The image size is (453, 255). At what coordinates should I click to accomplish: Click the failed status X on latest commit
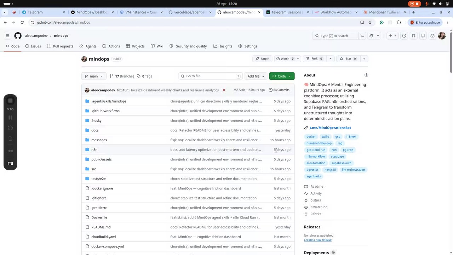224,90
